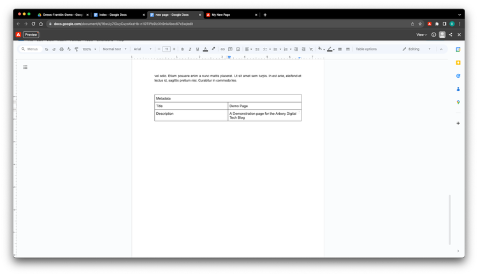The image size is (478, 275).
Task: Open the Editing mode dropdown
Action: [416, 49]
